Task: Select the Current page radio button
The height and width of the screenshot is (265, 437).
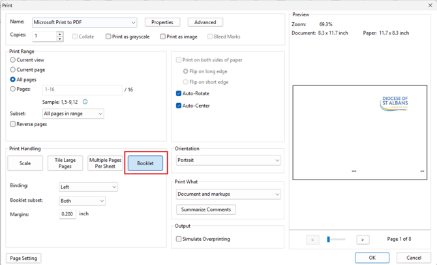Action: point(14,69)
